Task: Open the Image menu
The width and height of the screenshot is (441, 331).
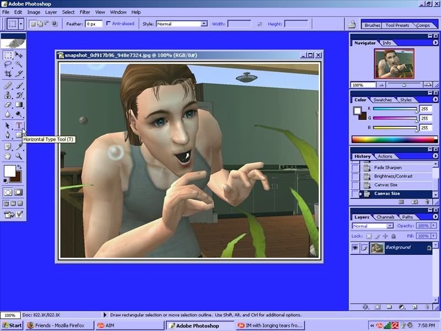Action: pyautogui.click(x=34, y=12)
